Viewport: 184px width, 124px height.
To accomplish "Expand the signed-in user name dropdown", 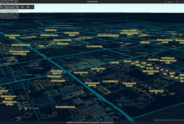I will (171, 2).
